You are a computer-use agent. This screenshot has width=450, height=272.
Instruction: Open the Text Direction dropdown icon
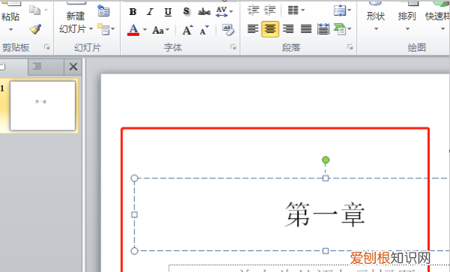point(343,10)
